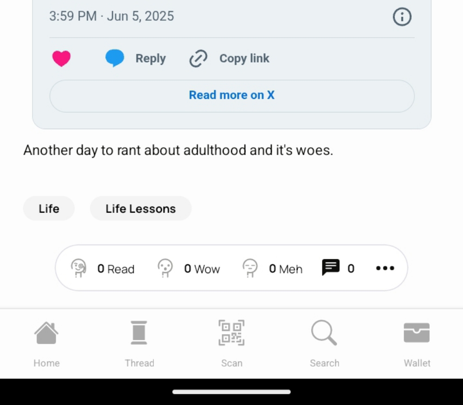Click the chain link copy icon
The image size is (463, 405).
[x=198, y=58]
